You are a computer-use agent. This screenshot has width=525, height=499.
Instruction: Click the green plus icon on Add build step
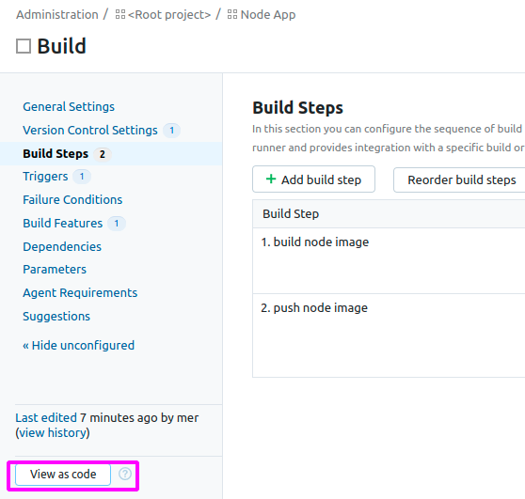pos(271,179)
